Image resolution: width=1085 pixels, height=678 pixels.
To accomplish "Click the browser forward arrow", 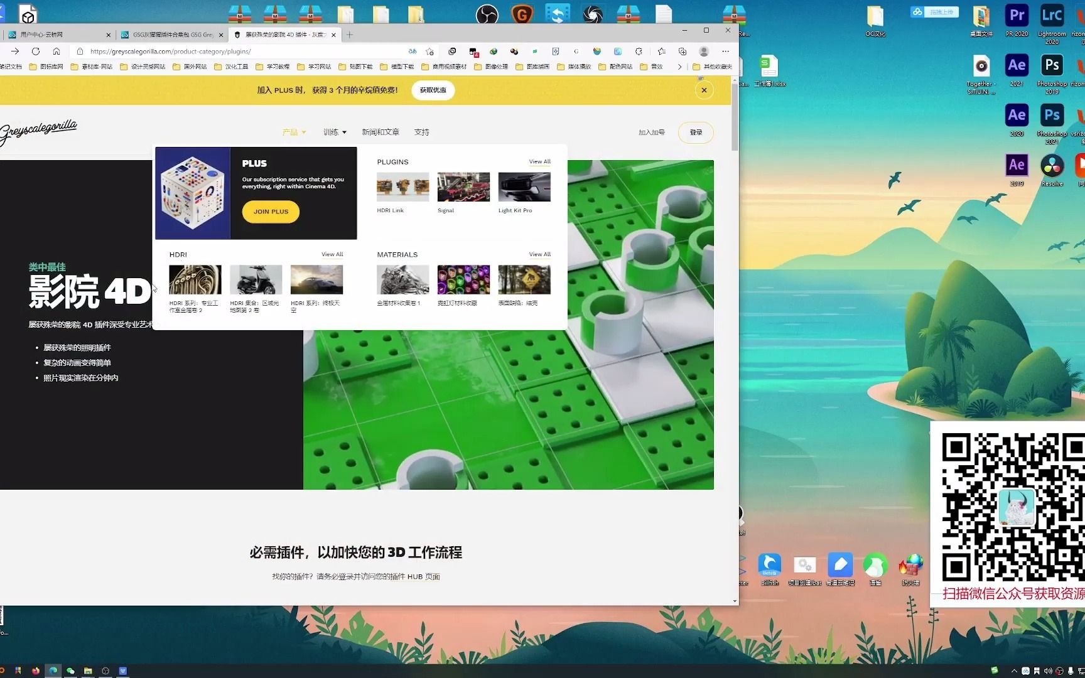I will click(x=15, y=51).
